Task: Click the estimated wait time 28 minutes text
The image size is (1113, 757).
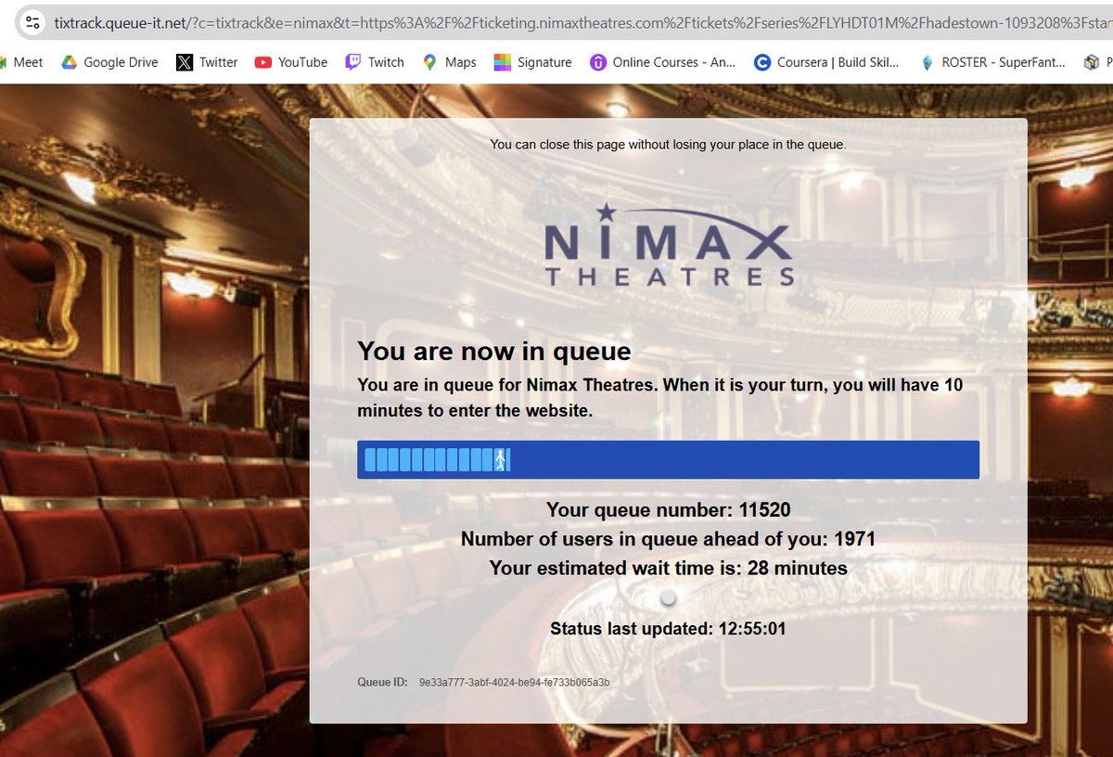Action: tap(668, 568)
